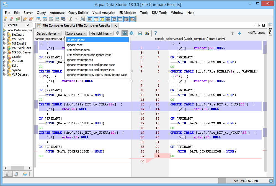Click the help question mark icon

tap(156, 33)
